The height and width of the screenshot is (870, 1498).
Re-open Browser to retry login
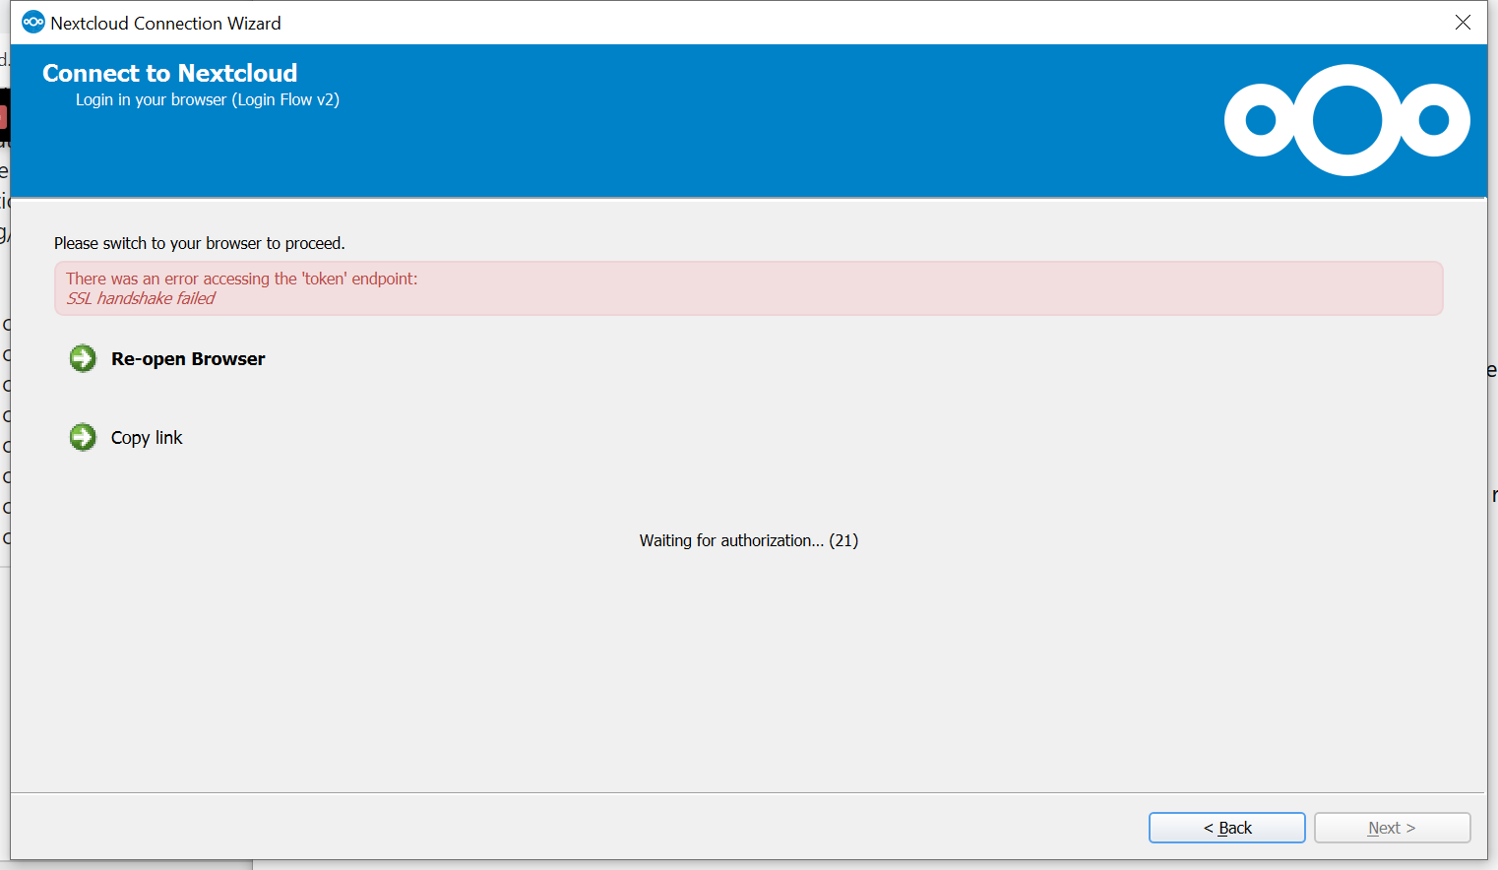188,359
